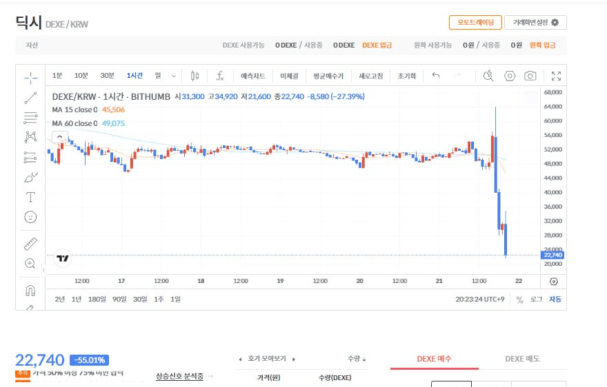Switch to DEXE 매수 buy tab

coord(434,359)
